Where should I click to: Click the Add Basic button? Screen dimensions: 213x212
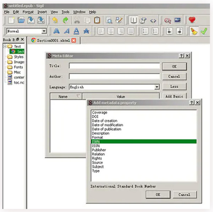pos(174,96)
